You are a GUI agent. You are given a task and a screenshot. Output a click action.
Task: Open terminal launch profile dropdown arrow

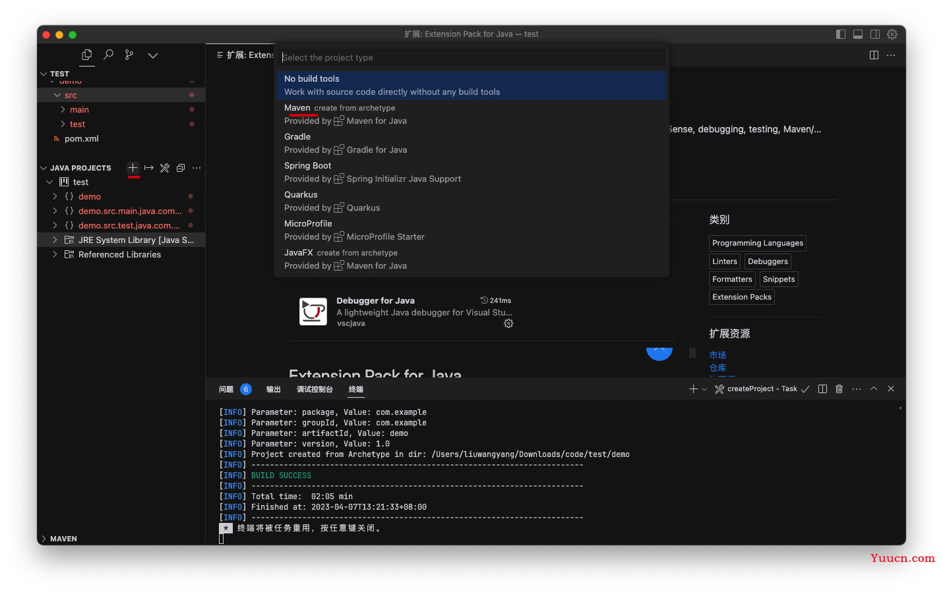click(704, 389)
